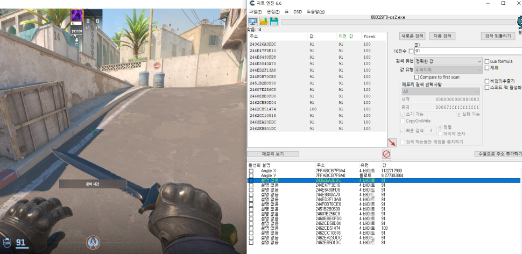The height and width of the screenshot is (254, 522).
Task: Click the 중지 stop address field
Action: 446,107
